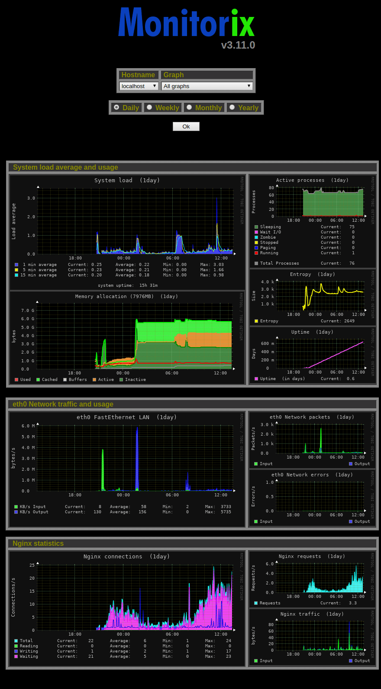Click the cyan Zombie legend swatch
381x689 pixels.
pyautogui.click(x=256, y=237)
